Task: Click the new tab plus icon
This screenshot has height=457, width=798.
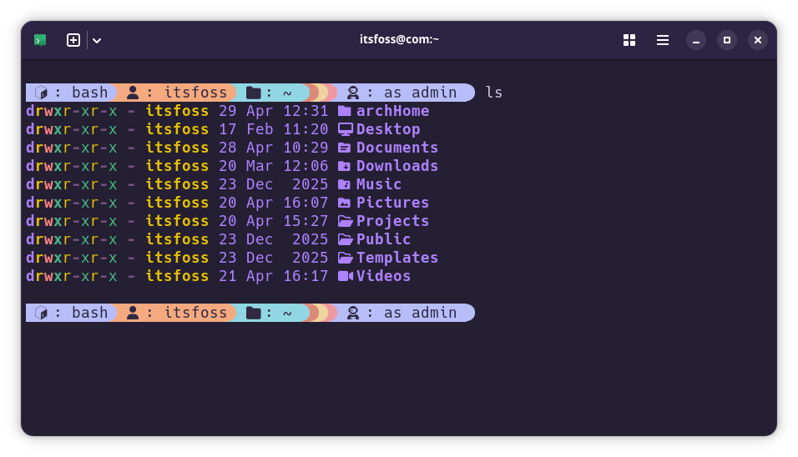Action: [x=73, y=40]
